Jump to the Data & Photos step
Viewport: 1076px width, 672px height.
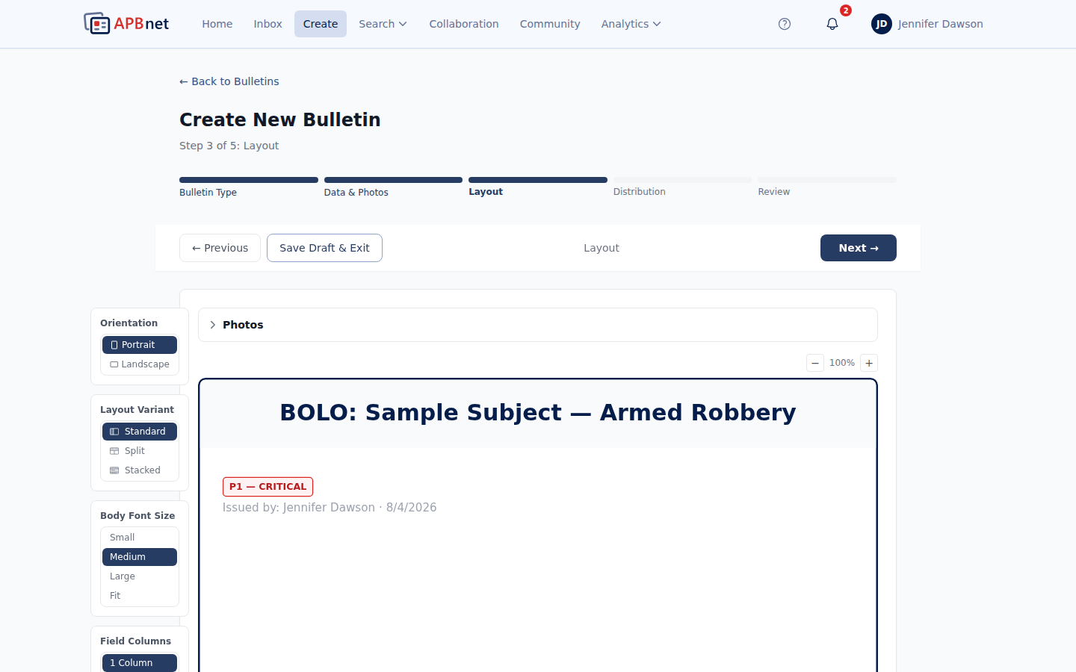pyautogui.click(x=393, y=187)
